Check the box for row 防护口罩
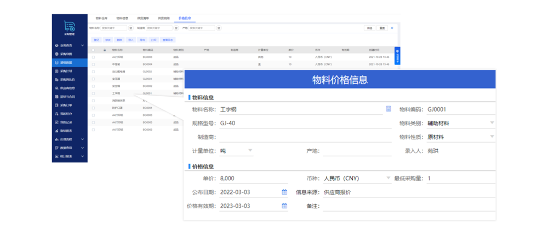The height and width of the screenshot is (240, 548). (93, 108)
